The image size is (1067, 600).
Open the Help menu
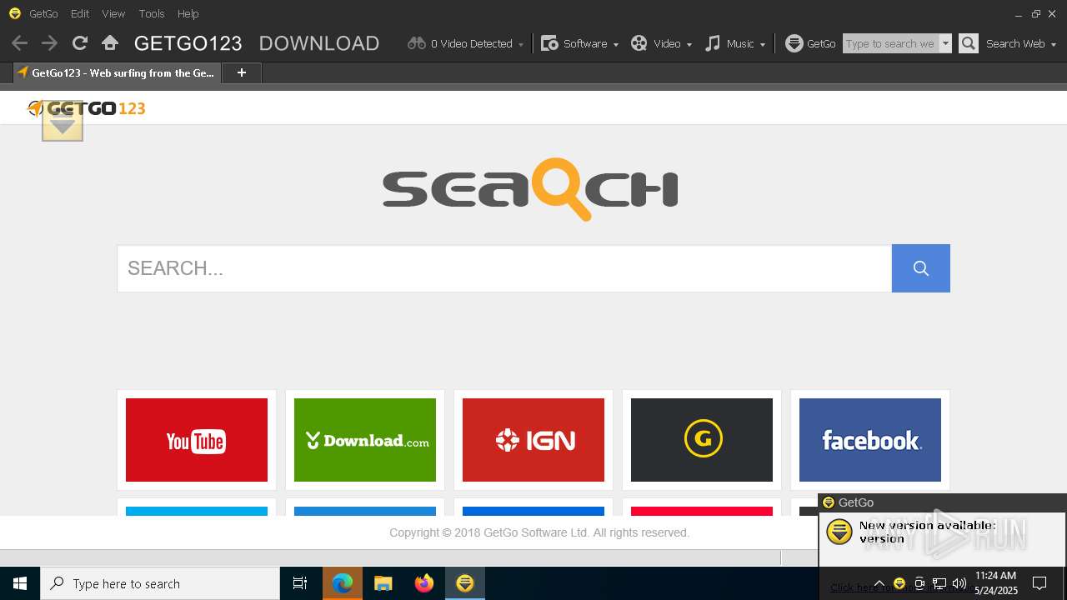188,13
